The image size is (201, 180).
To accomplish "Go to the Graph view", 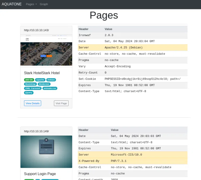I will pos(44,4).
